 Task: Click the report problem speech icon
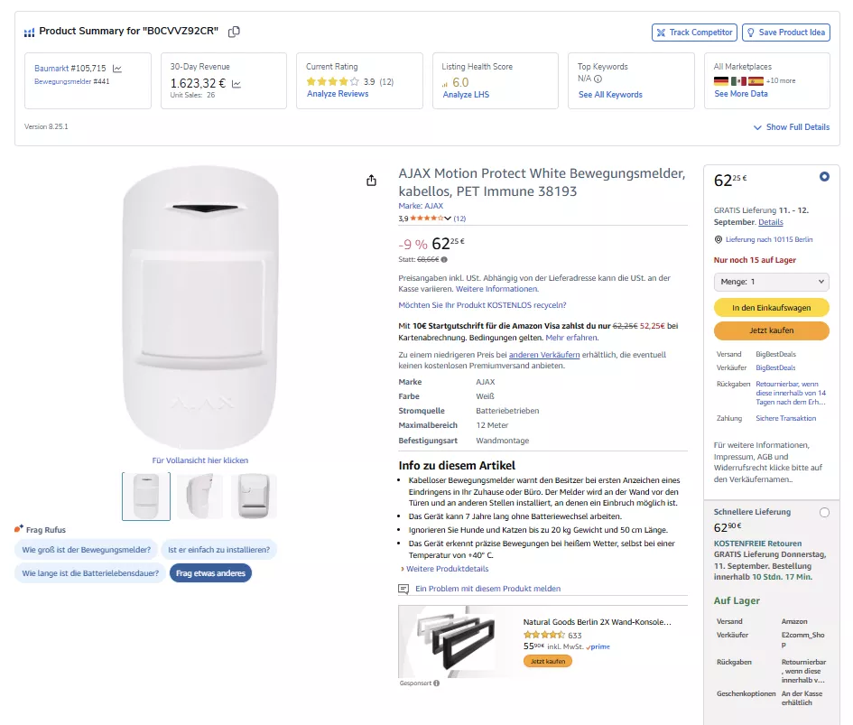coord(403,589)
